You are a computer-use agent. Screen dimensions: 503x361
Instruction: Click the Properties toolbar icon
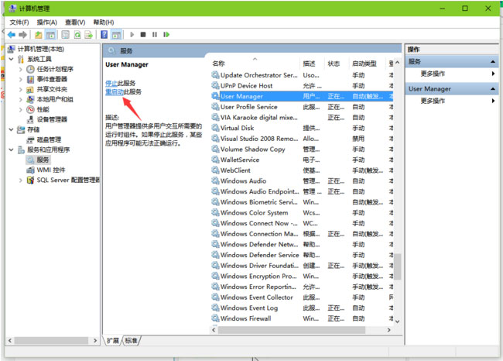pos(66,35)
